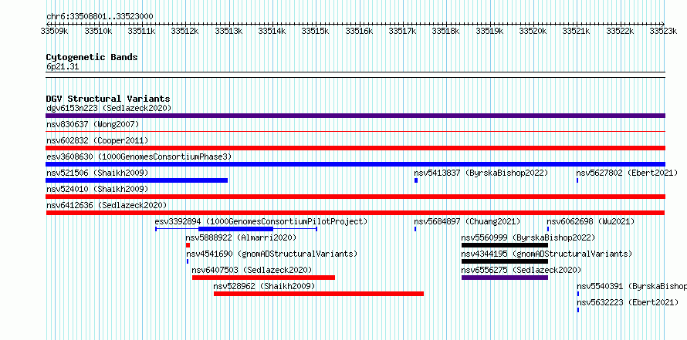Click the 33523k ruler tick label
This screenshot has width=687, height=340.
pyautogui.click(x=663, y=31)
